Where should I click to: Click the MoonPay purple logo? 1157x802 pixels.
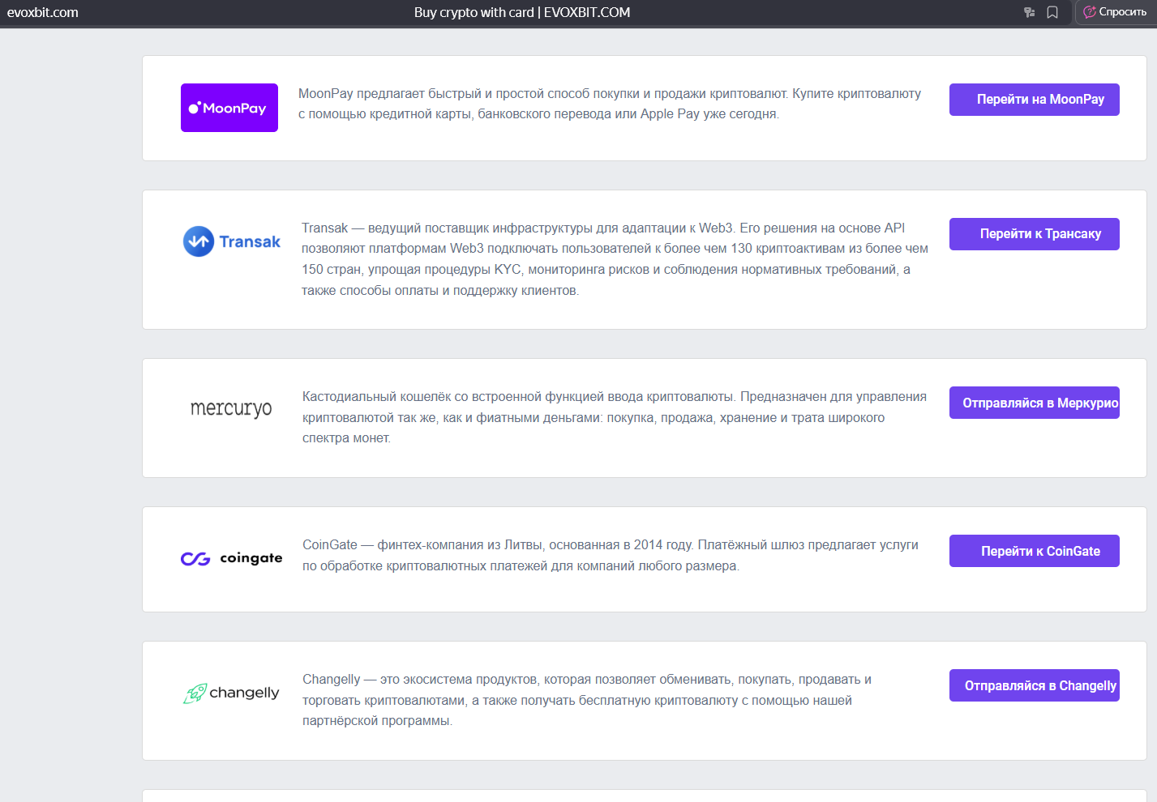tap(229, 108)
